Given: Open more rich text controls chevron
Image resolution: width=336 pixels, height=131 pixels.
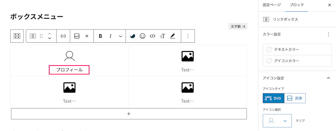Looking at the screenshot, I should coord(120,36).
